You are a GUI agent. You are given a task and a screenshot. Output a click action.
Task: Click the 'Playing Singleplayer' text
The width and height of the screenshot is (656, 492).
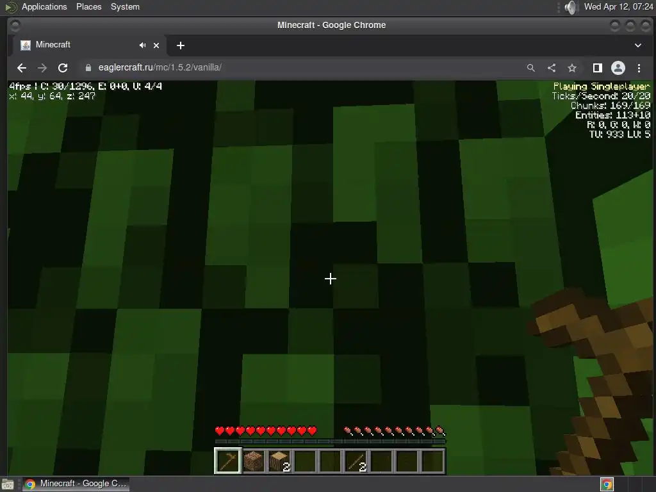[x=601, y=86]
